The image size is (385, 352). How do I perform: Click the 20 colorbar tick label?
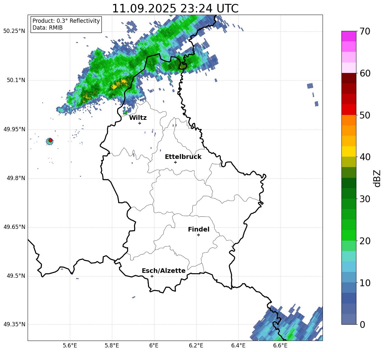[365, 241]
